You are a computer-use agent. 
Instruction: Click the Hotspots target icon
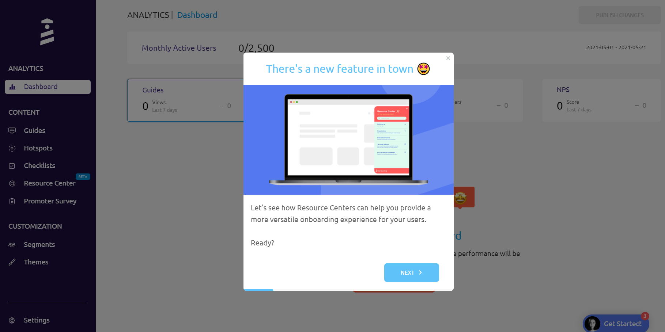[12, 148]
